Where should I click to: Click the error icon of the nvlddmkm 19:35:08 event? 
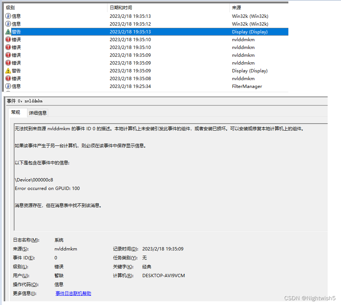click(x=9, y=78)
